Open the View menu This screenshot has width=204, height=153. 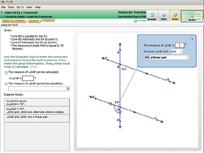coord(29,7)
